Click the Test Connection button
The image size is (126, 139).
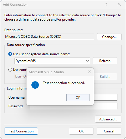coord(21,131)
